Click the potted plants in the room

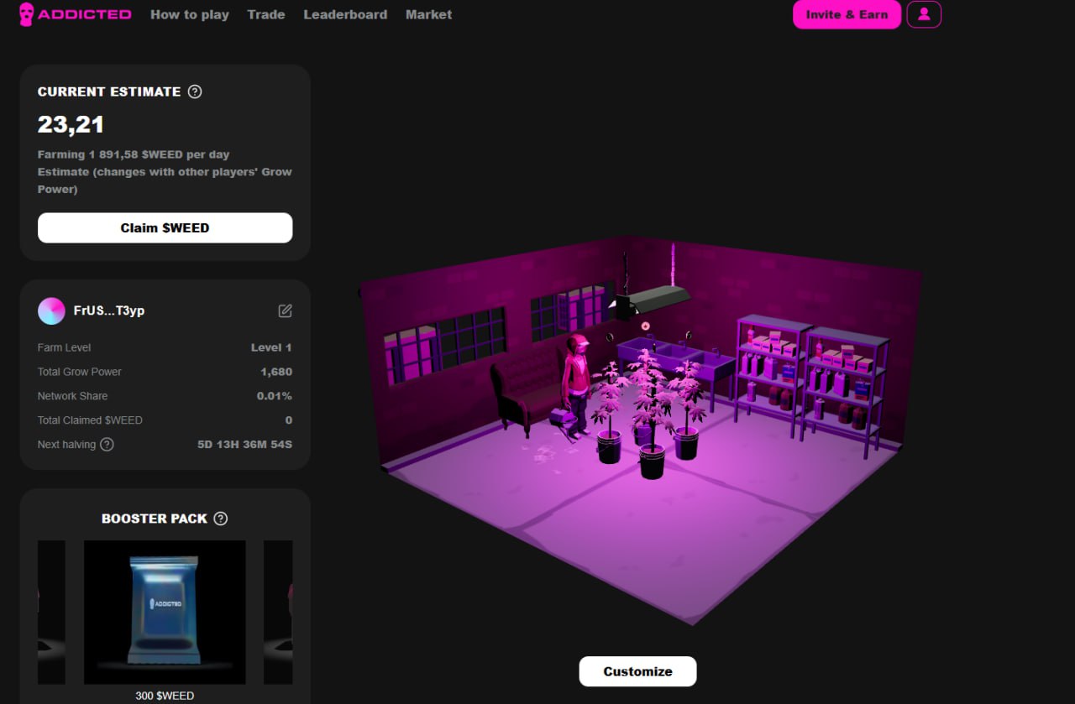point(648,411)
